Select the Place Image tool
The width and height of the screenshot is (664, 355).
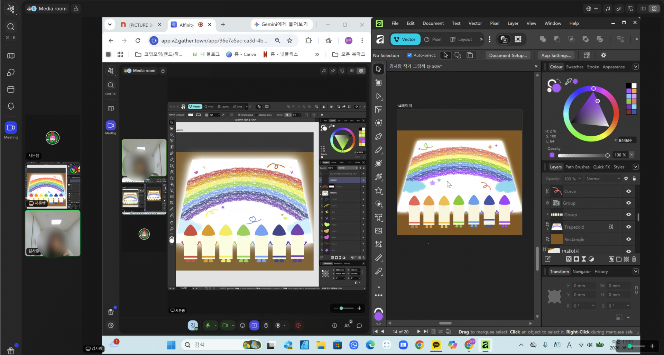[379, 231]
